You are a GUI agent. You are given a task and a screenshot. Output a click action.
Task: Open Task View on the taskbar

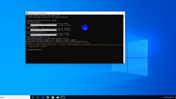tap(38, 97)
